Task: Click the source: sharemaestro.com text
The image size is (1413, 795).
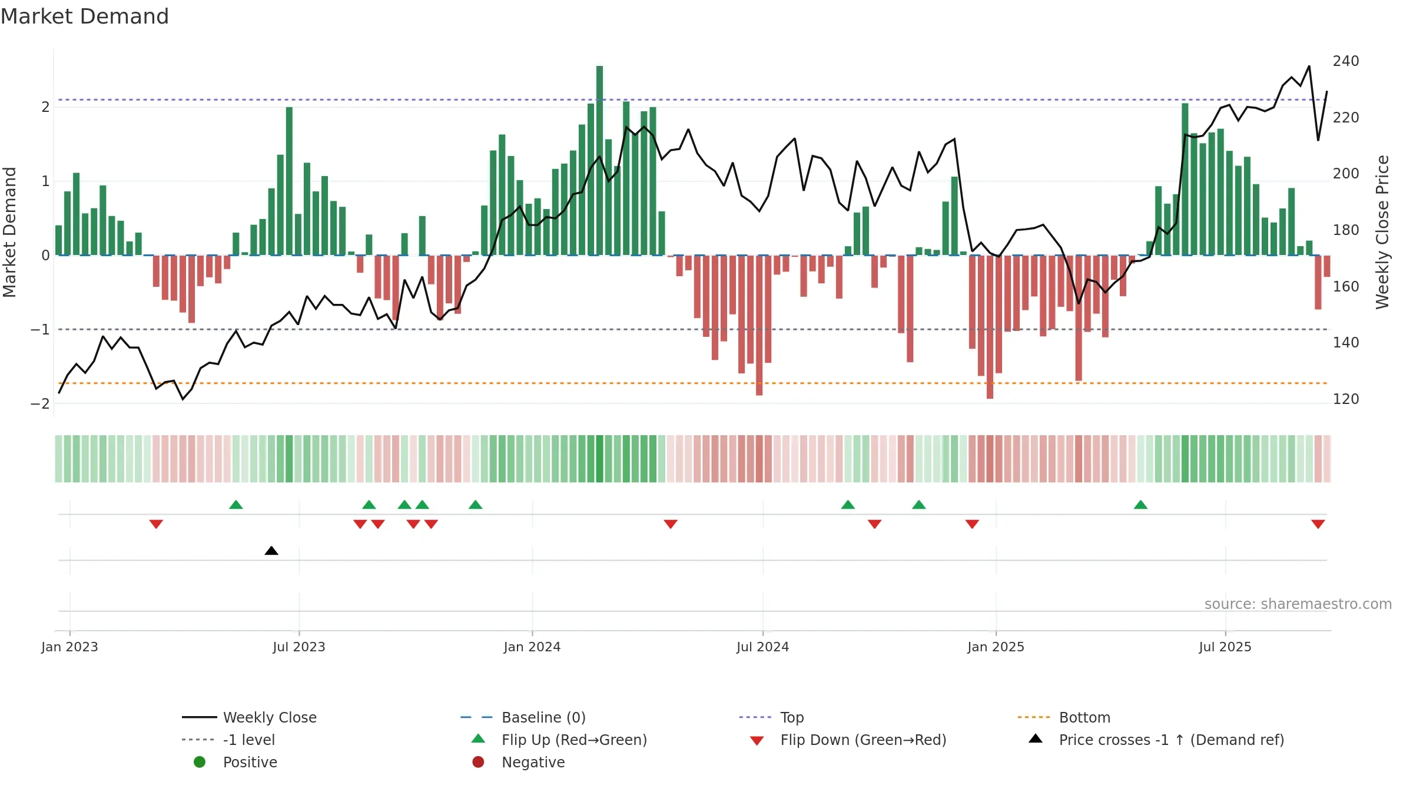Action: (1298, 604)
